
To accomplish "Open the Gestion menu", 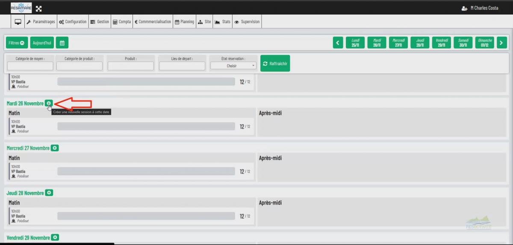I will (x=100, y=22).
